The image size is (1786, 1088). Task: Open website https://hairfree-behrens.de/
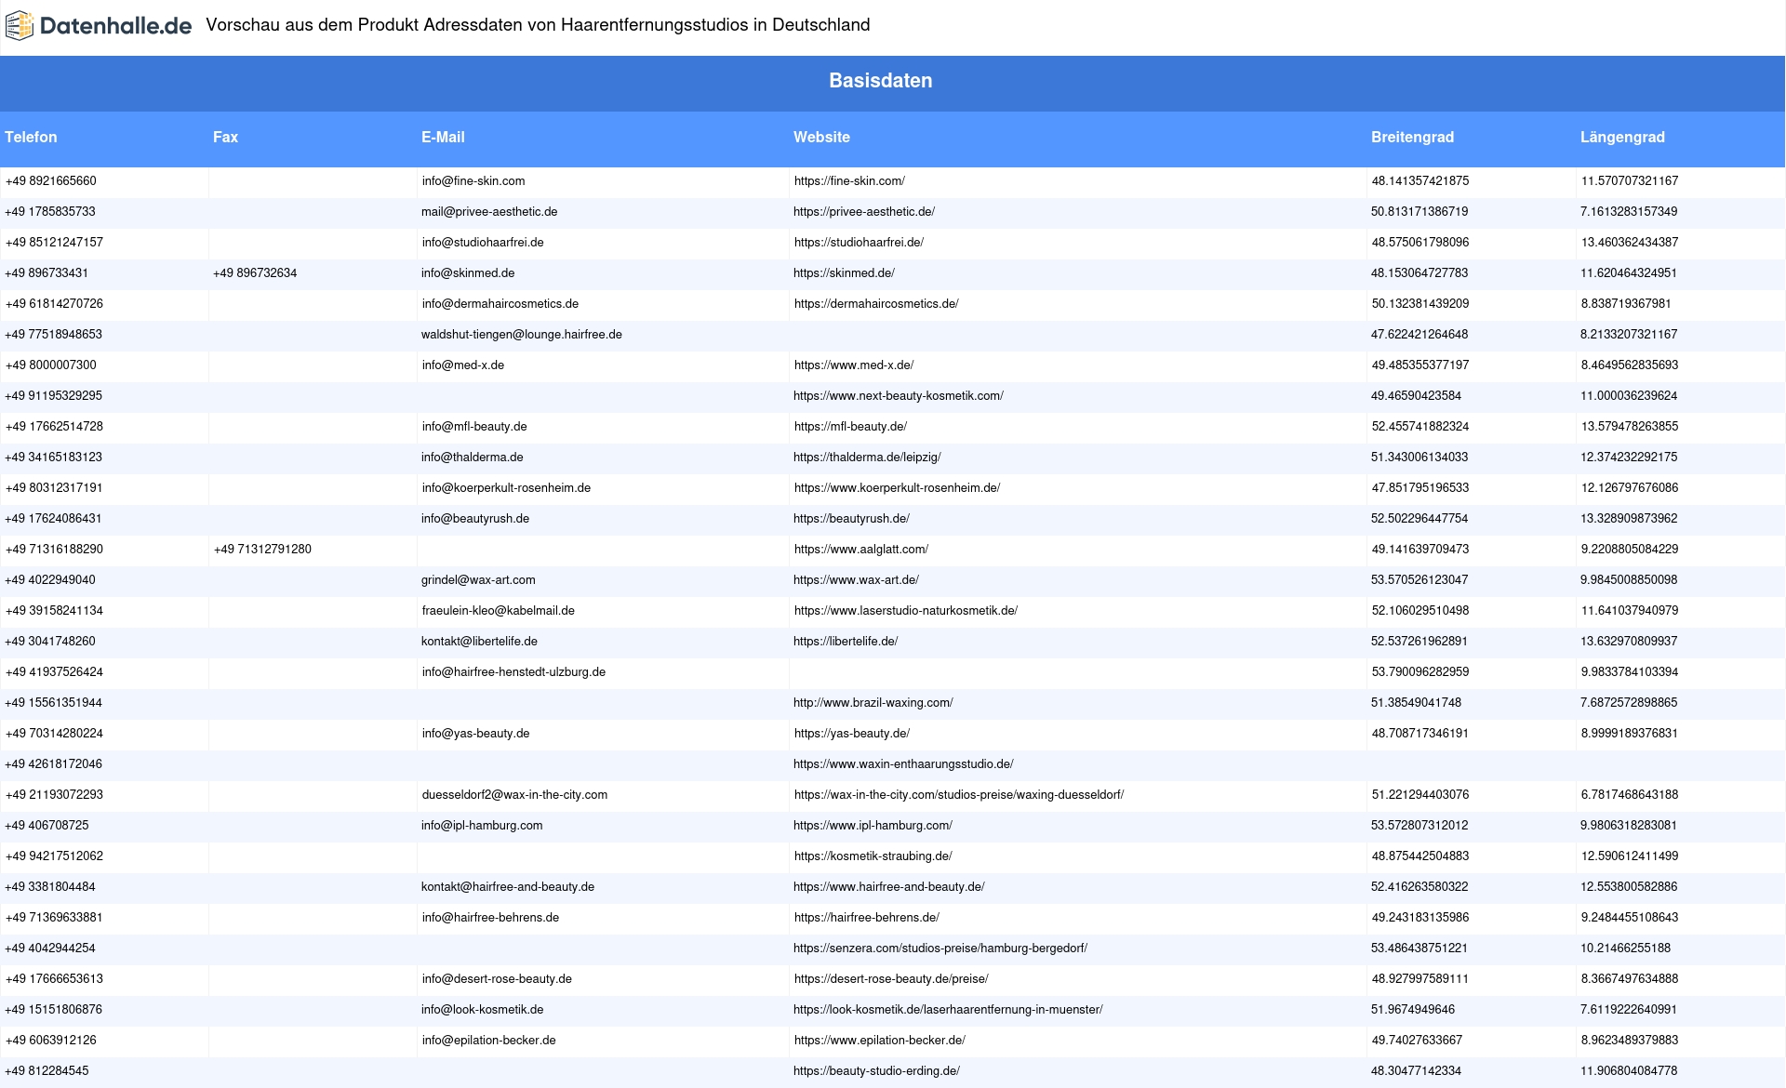tap(867, 918)
